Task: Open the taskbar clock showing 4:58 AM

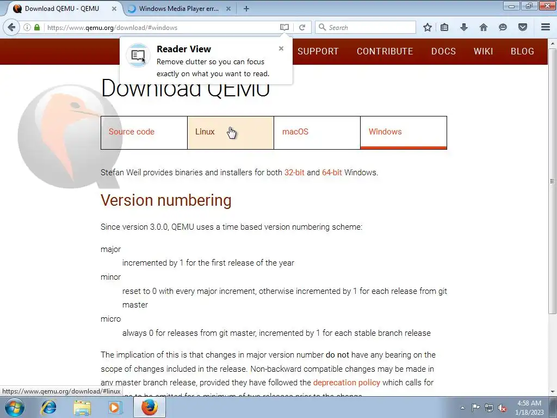Action: pyautogui.click(x=529, y=408)
